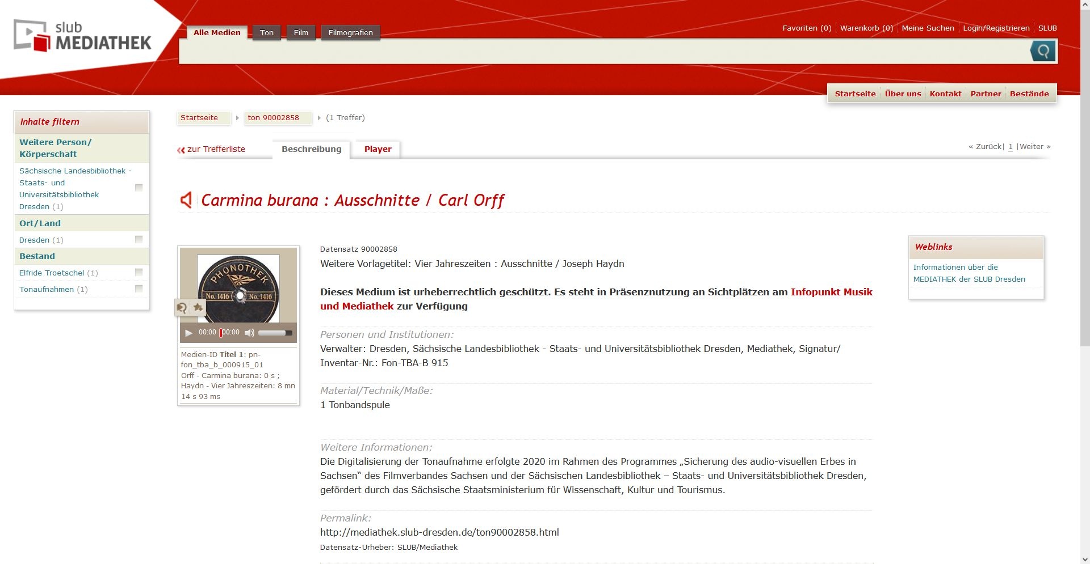Select the Alle Medien tab

pos(217,32)
